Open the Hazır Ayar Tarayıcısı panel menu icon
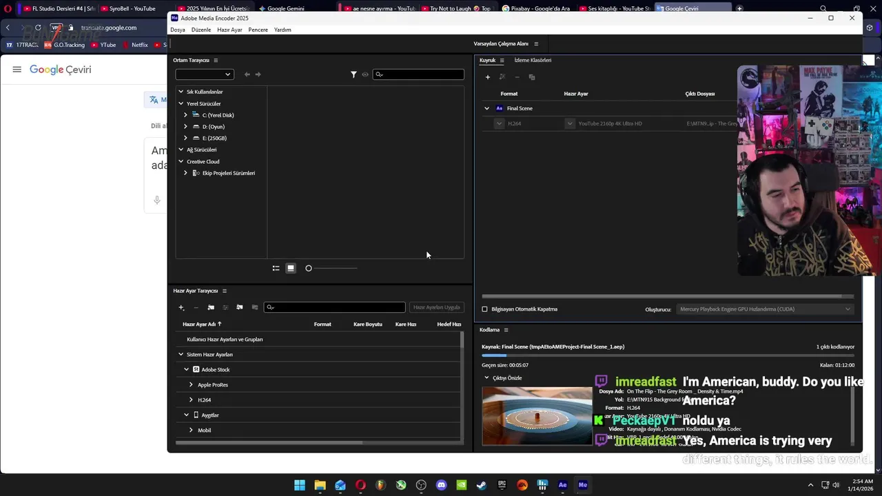 click(224, 291)
